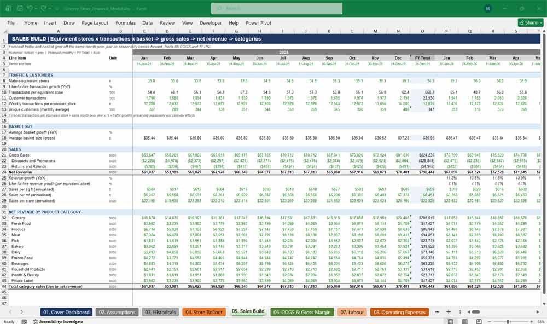Switch to the View tab
547x324 pixels.
click(187, 22)
